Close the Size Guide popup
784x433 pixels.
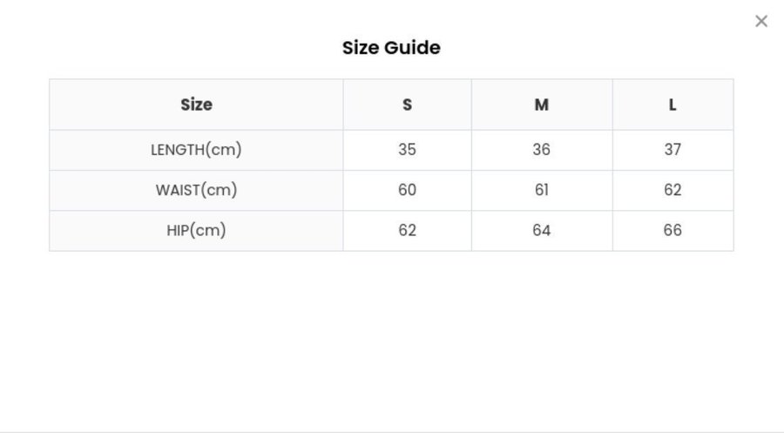pyautogui.click(x=761, y=21)
